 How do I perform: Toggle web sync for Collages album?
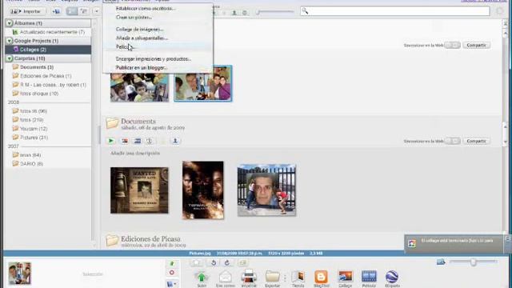tap(452, 45)
